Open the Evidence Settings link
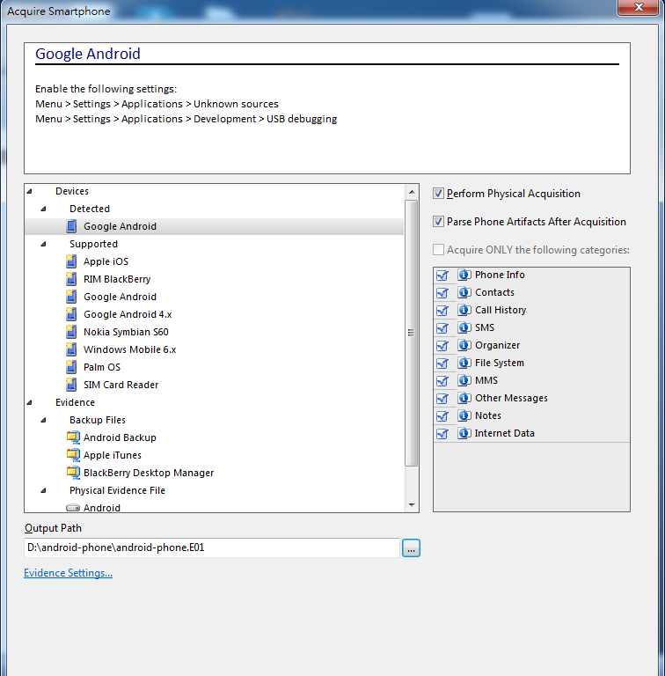 click(68, 573)
